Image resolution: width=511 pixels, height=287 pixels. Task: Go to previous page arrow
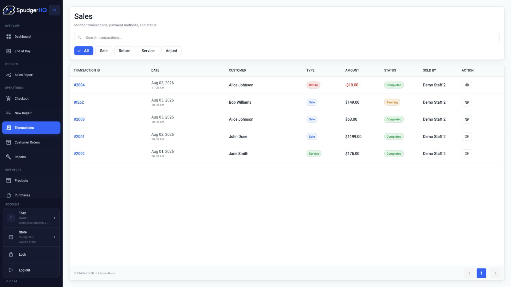(469, 273)
